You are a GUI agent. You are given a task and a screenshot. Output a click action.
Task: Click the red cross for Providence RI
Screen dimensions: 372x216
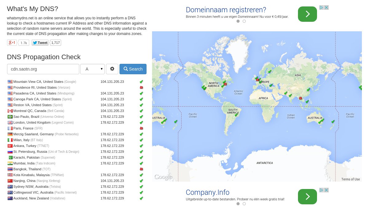[141, 87]
